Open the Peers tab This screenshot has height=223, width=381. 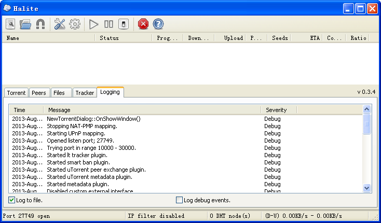pyautogui.click(x=39, y=93)
